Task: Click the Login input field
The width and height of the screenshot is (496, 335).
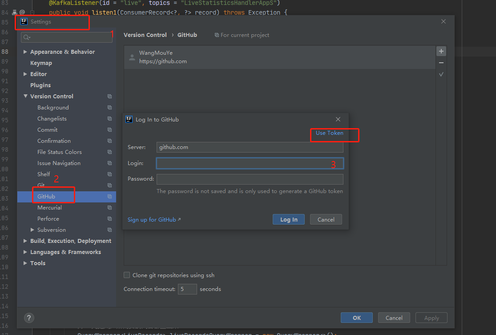Action: [250, 163]
